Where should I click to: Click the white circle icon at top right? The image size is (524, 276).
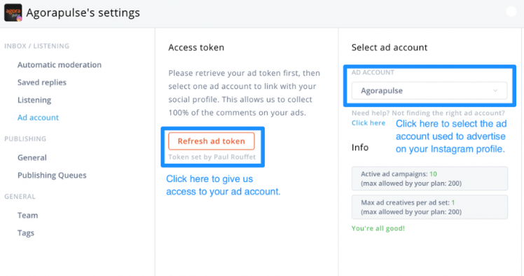511,11
